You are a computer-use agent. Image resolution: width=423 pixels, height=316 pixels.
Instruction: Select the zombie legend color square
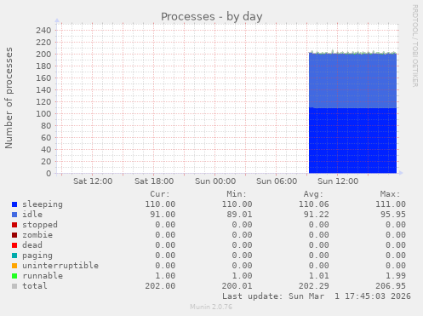pyautogui.click(x=14, y=235)
